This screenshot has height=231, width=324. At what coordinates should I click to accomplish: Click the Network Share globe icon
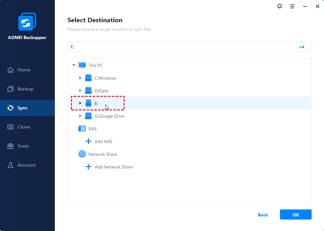[x=82, y=154]
